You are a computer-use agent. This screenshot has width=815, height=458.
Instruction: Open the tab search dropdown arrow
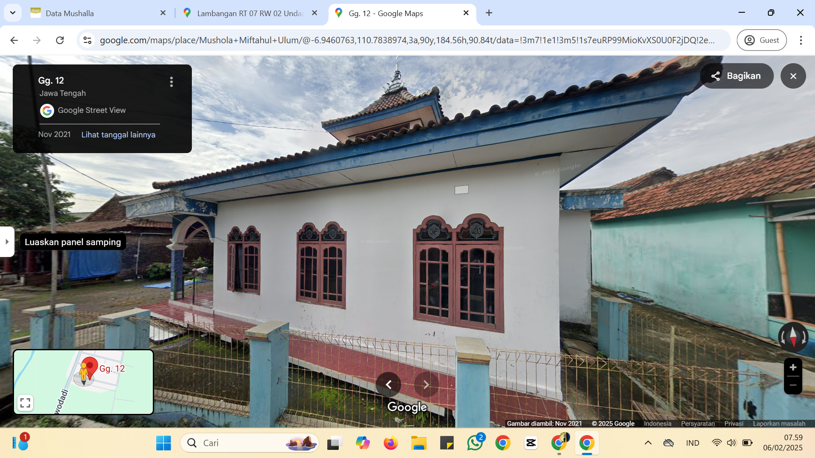click(13, 13)
